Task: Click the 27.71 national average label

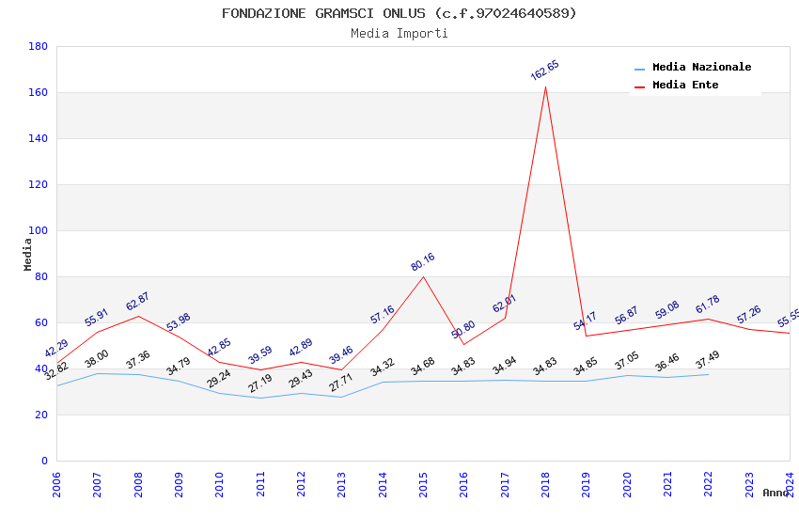Action: (x=341, y=383)
